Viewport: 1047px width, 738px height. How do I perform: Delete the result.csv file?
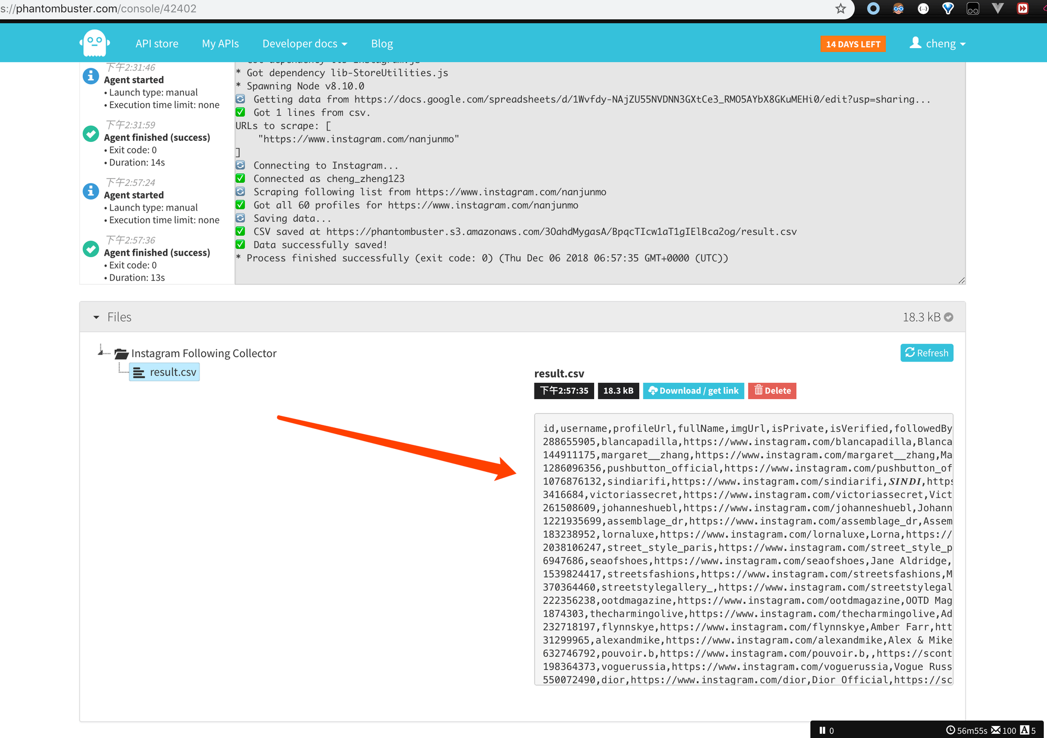pyautogui.click(x=772, y=391)
